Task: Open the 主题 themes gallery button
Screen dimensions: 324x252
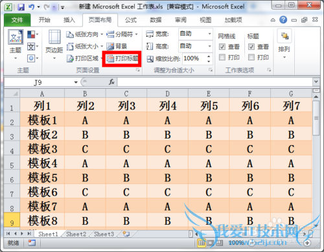Action: tap(16, 45)
